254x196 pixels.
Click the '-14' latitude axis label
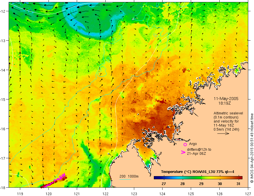[x=3, y=70]
